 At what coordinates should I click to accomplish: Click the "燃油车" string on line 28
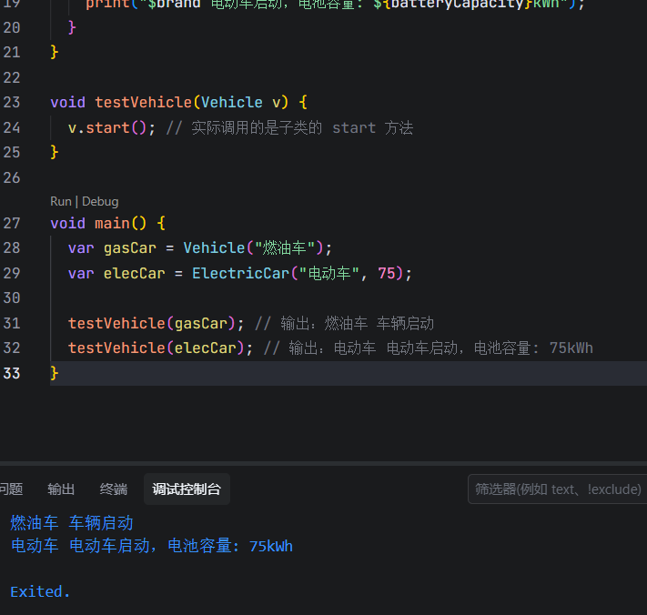(285, 248)
